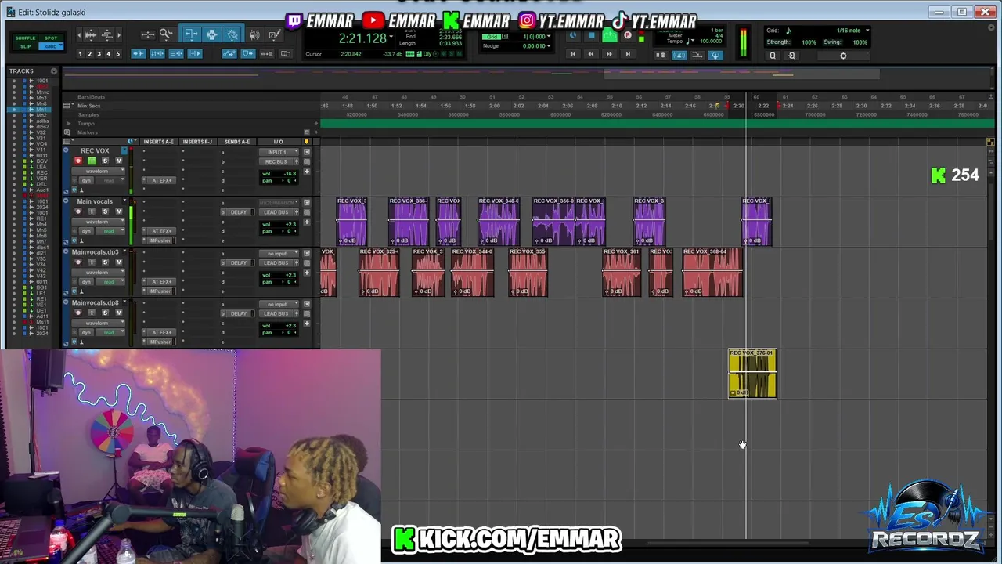Open DELAY send on Mainvocals.dp3
The height and width of the screenshot is (564, 1002).
(x=239, y=263)
